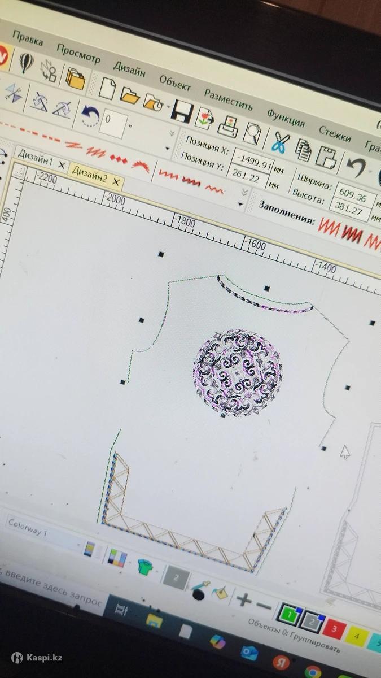The width and height of the screenshot is (381, 678).
Task: Switch to the Дизайн1 tab
Action: [x=36, y=158]
